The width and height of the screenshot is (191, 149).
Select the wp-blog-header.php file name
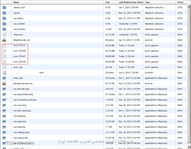click(23, 94)
